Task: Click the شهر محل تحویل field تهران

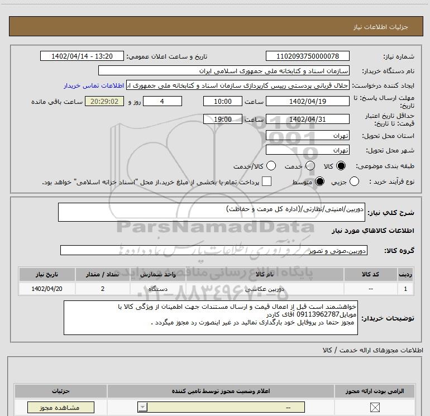Action: (x=307, y=150)
